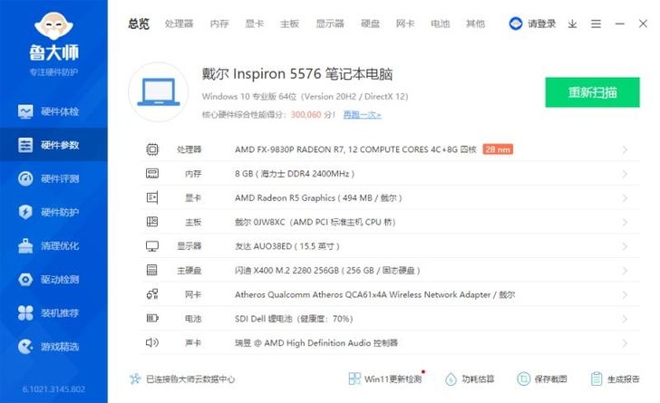Open 硬件体检 in the sidebar
This screenshot has height=403, width=660.
53,111
